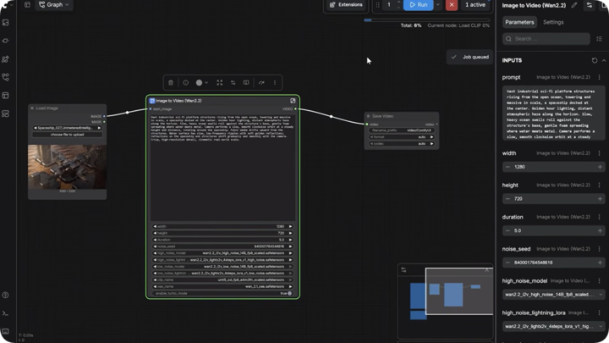This screenshot has width=609, height=343.
Task: Collapse the INPUTS section chevron
Action: (604, 60)
